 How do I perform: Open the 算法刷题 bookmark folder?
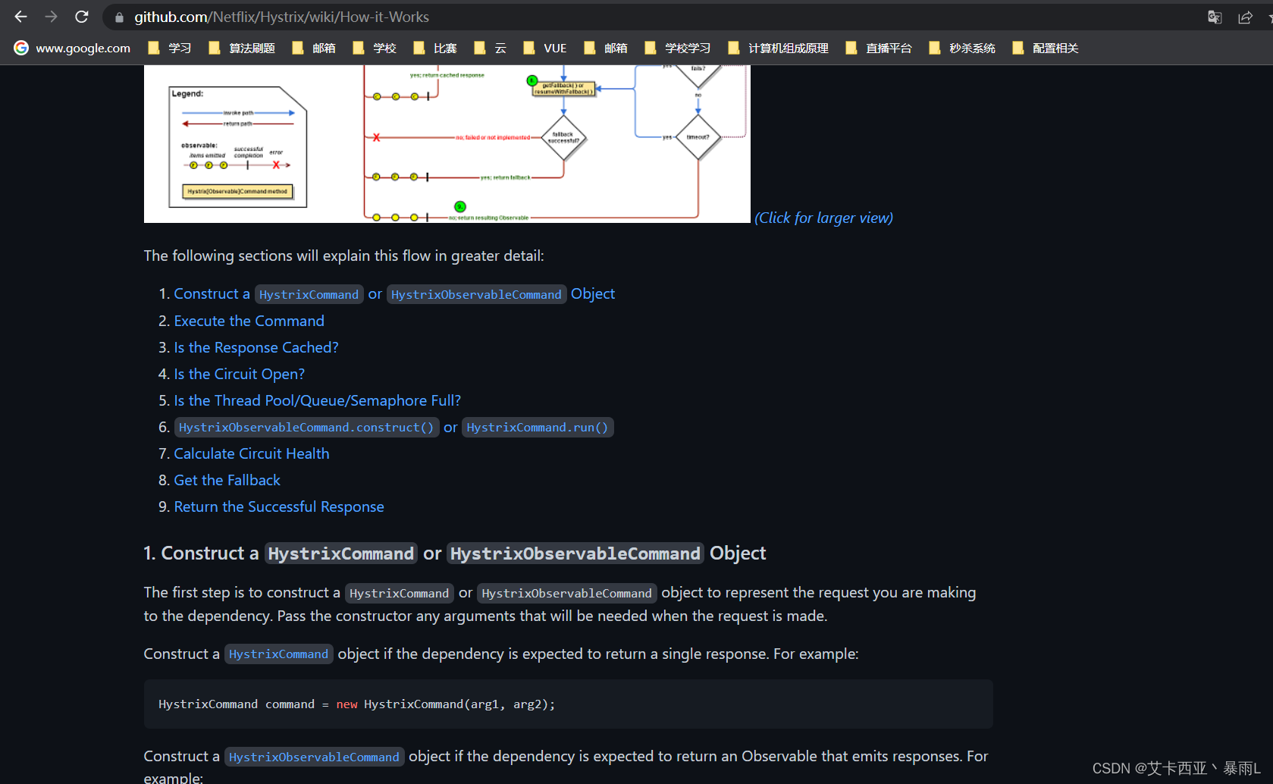(242, 48)
